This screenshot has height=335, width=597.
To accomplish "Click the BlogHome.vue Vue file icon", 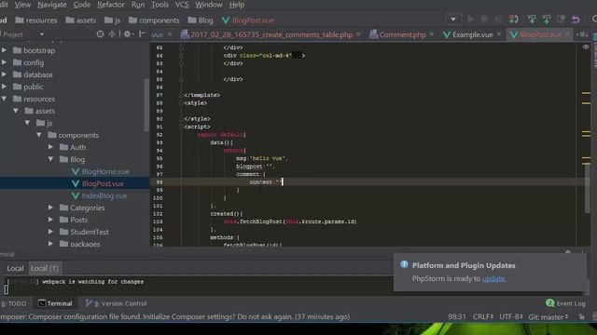I will (x=76, y=171).
